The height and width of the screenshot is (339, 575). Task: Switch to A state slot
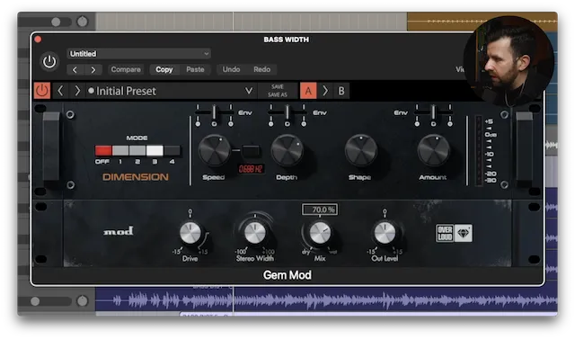(x=308, y=91)
